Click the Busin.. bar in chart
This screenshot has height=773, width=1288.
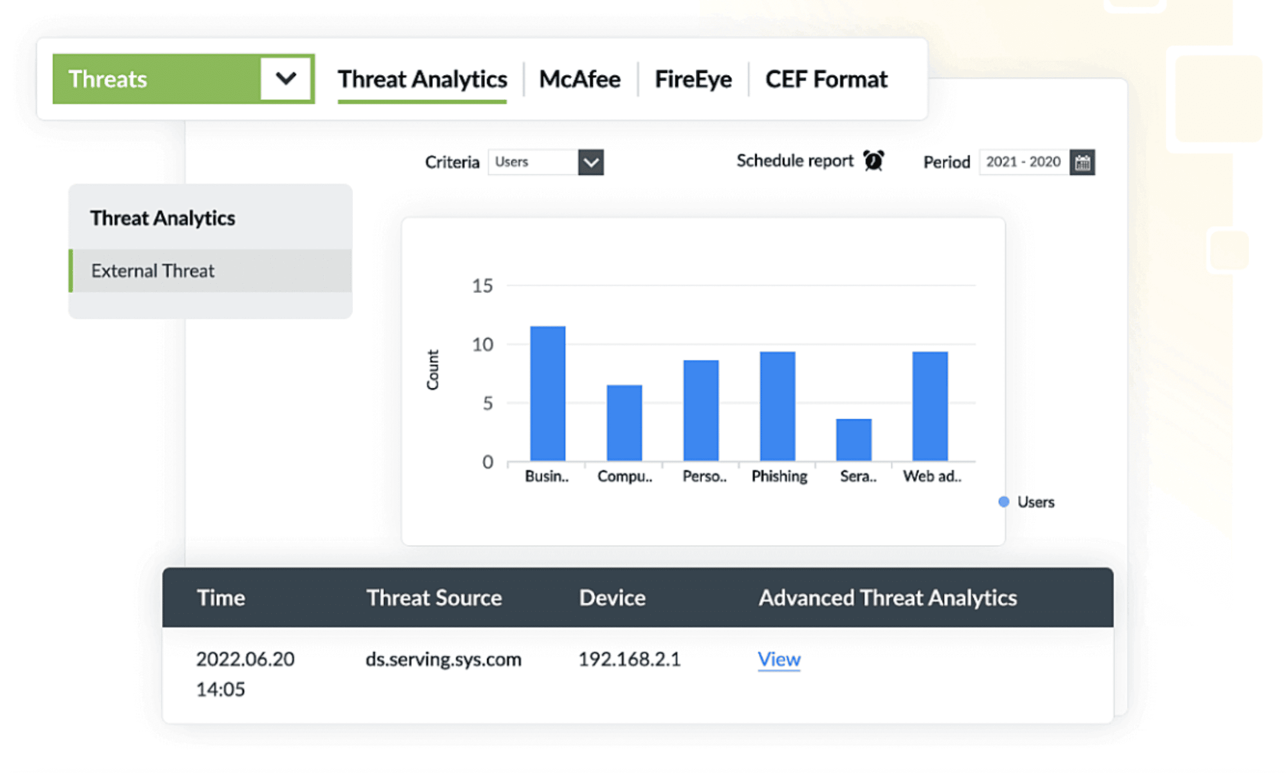[547, 393]
